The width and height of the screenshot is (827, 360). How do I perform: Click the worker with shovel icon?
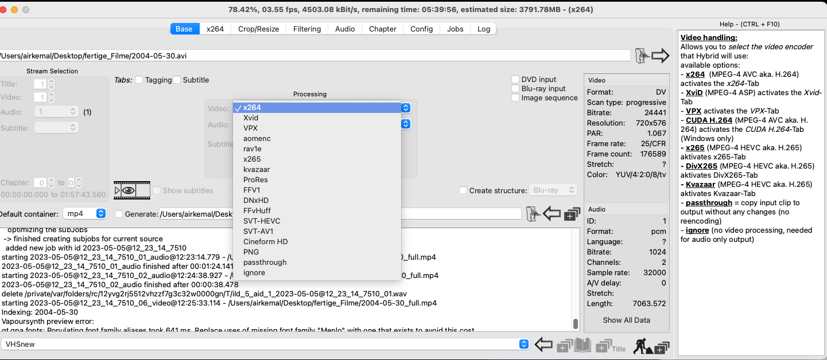pyautogui.click(x=650, y=345)
